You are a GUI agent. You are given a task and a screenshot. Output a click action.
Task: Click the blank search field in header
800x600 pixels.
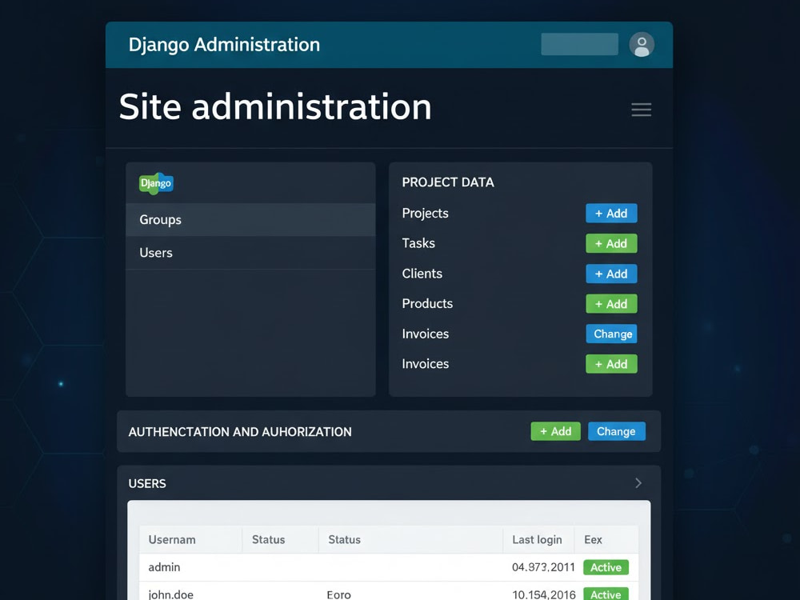(x=579, y=44)
